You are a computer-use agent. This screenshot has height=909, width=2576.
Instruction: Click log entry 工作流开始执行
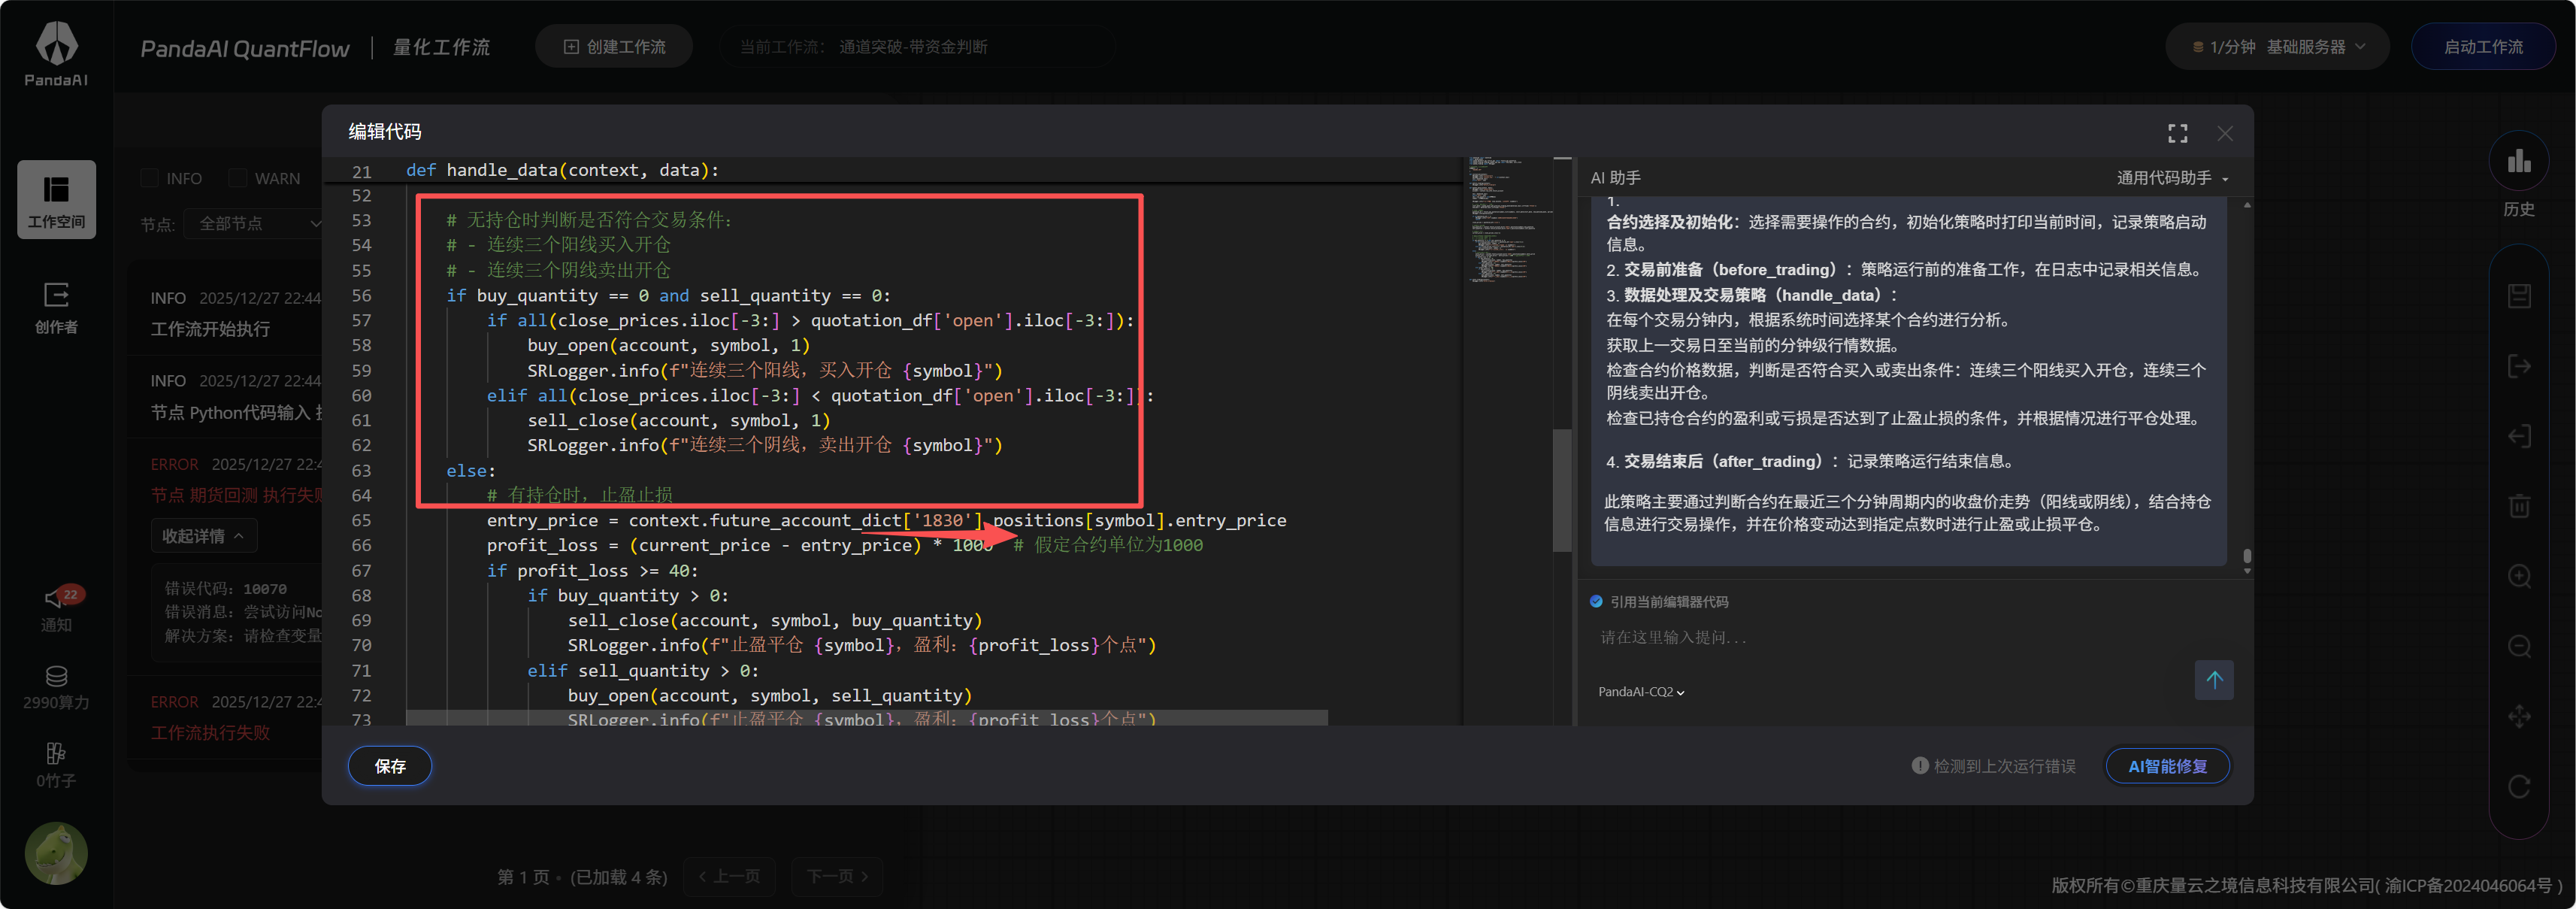pos(210,329)
